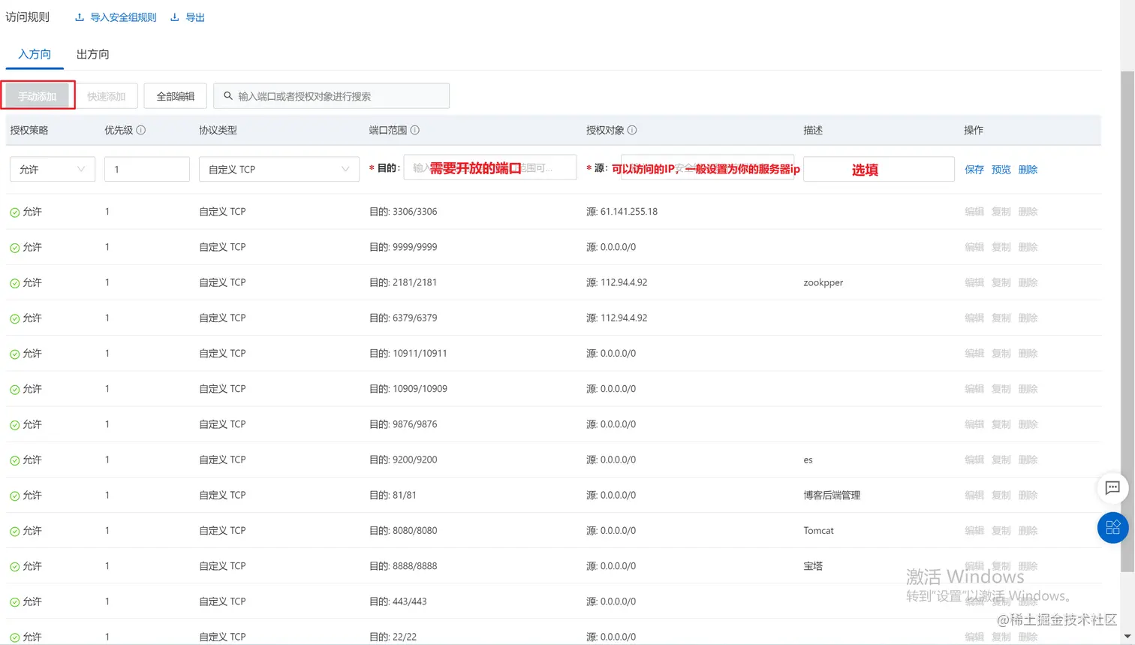Click the source text 源: 61.141.255.18

point(622,212)
